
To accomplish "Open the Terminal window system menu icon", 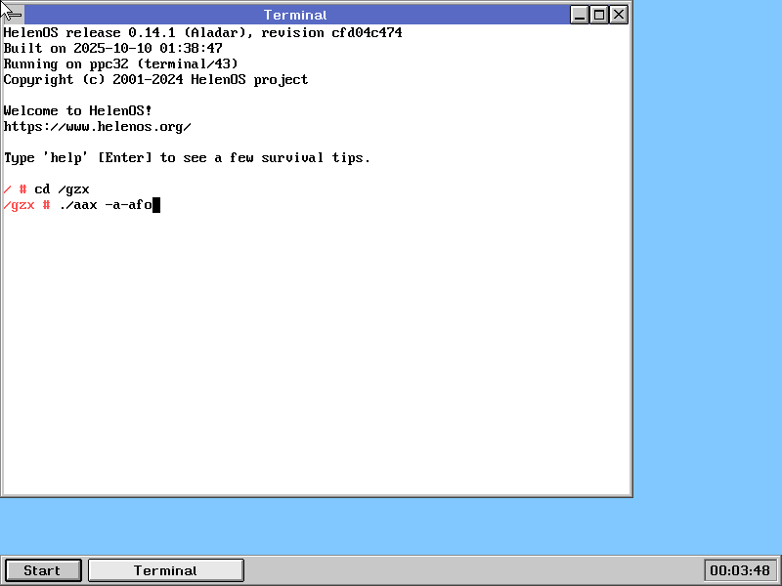I will [x=12, y=15].
